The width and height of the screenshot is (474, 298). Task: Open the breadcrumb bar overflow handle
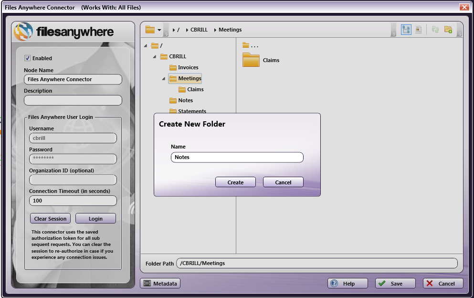[166, 30]
